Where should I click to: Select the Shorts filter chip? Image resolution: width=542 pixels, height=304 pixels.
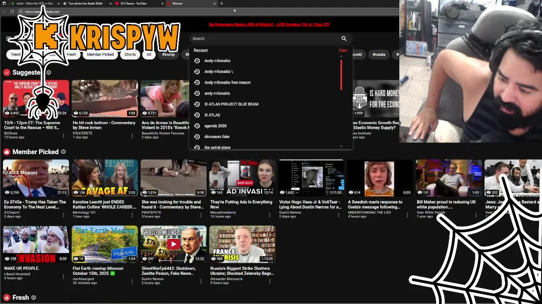pyautogui.click(x=130, y=54)
